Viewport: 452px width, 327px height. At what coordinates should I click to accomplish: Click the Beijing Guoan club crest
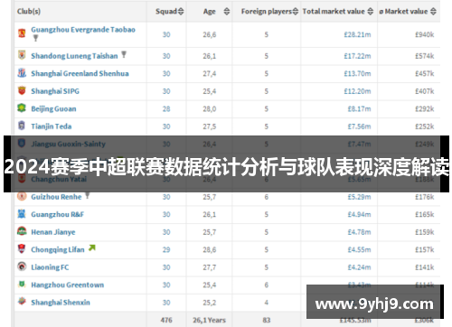(22, 108)
